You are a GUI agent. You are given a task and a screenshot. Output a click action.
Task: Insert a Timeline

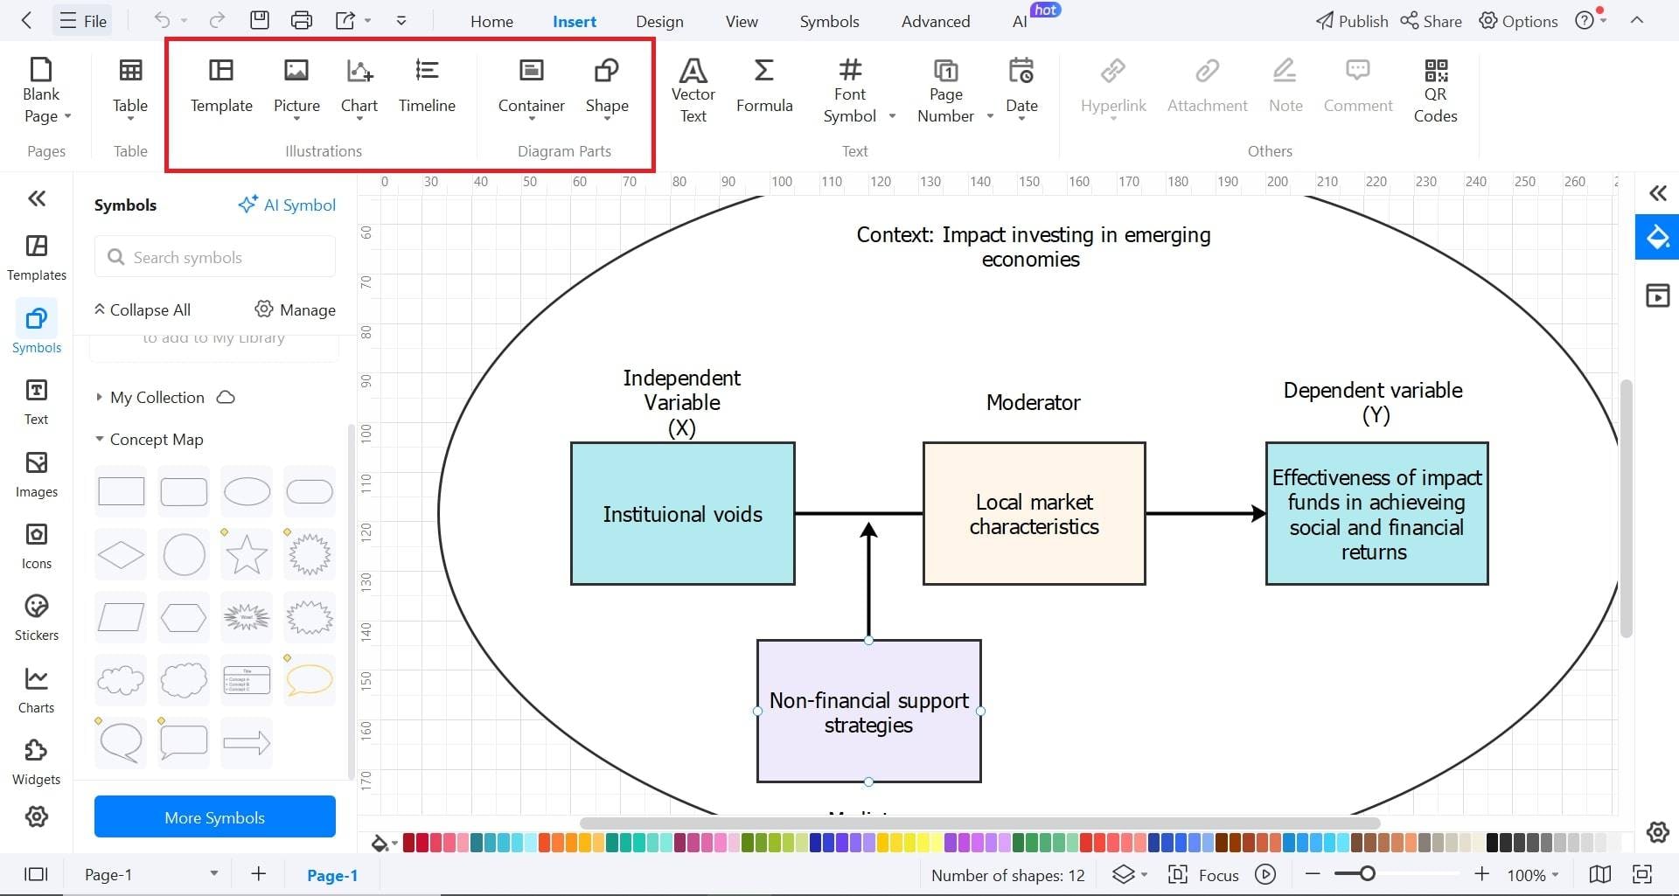(427, 86)
